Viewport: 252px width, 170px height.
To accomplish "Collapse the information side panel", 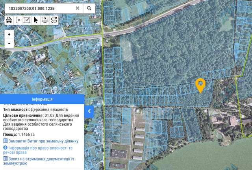I will coord(89,111).
